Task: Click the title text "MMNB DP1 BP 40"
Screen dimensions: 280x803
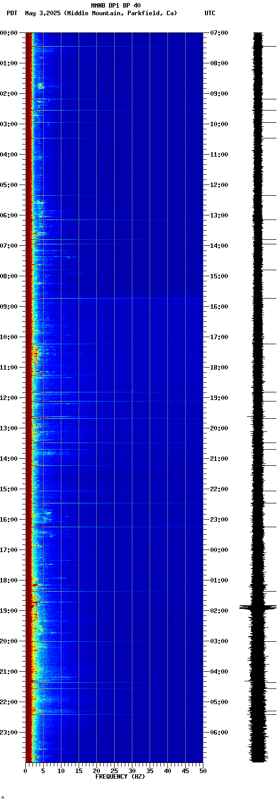Action: pyautogui.click(x=116, y=6)
